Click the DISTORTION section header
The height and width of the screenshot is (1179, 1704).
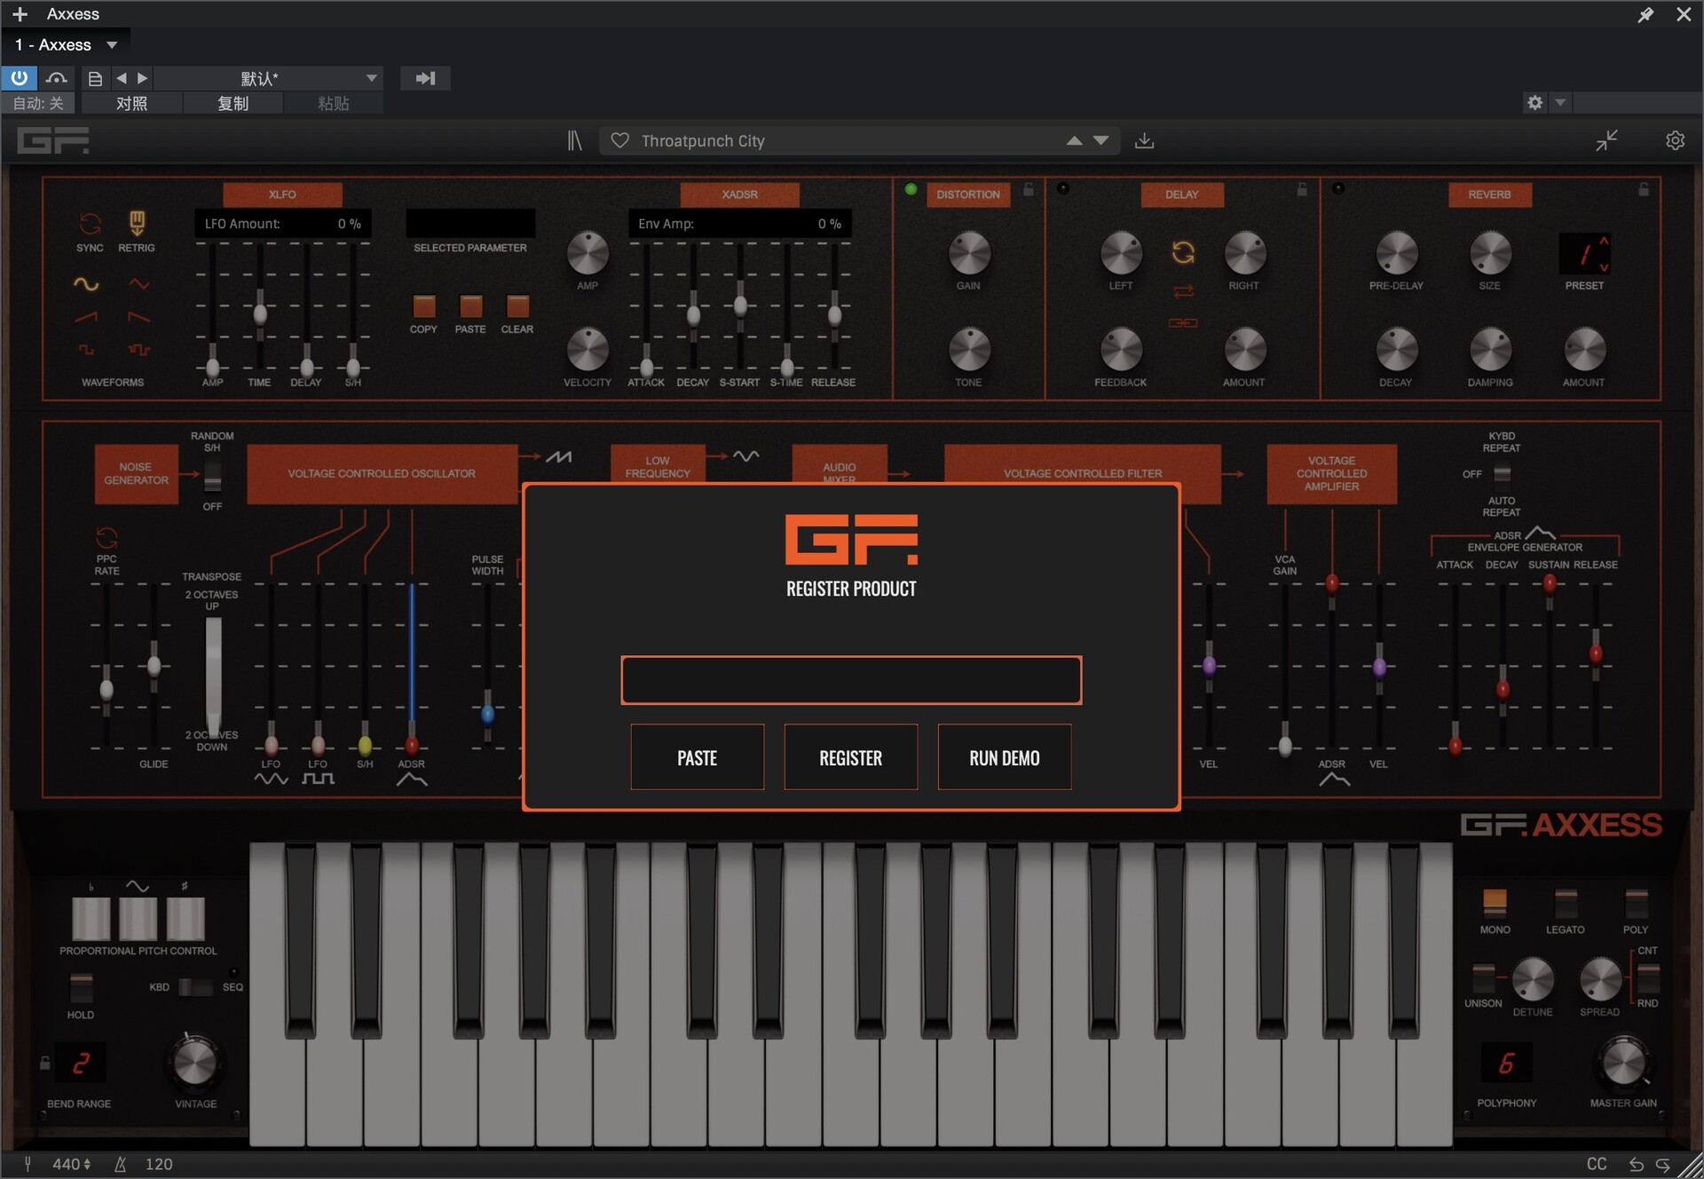tap(968, 194)
